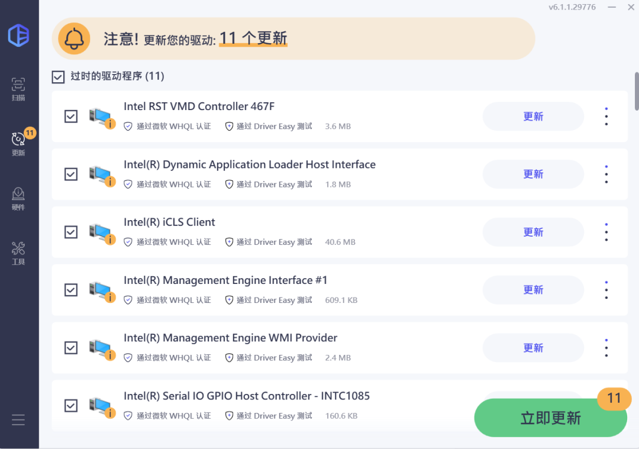This screenshot has width=639, height=449.
Task: Click device icon for Intel RST VMD Controller
Action: 102,118
